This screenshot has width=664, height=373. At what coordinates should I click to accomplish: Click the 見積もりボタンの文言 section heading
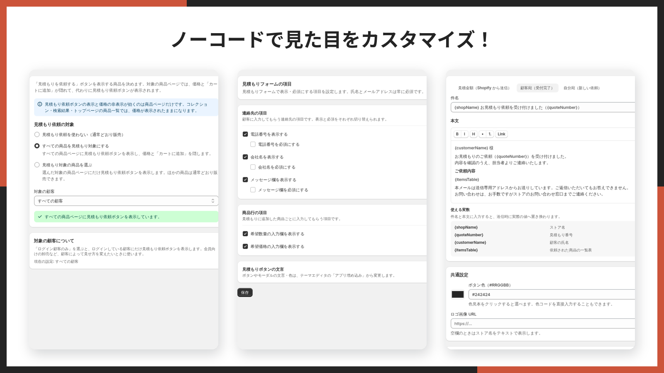[263, 269]
